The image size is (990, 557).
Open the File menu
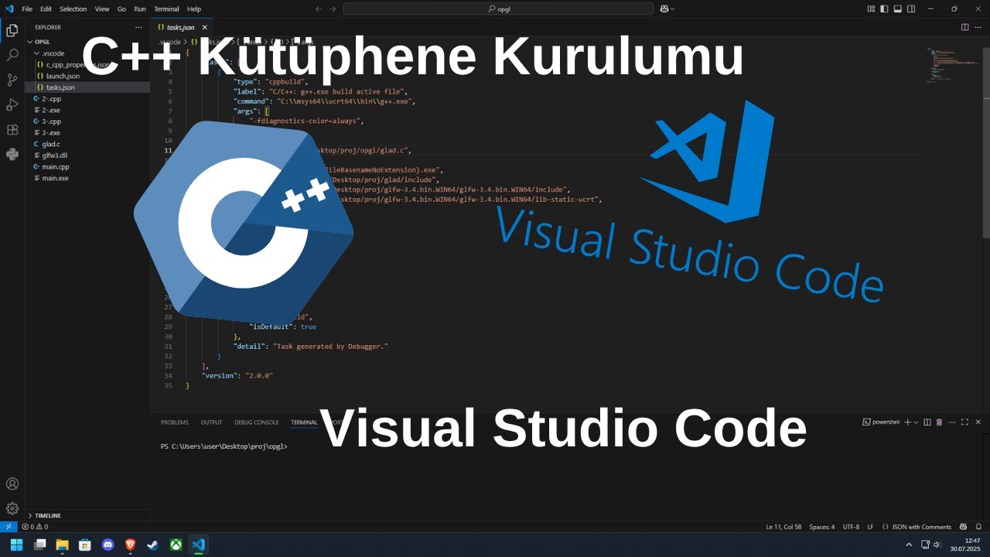(27, 9)
